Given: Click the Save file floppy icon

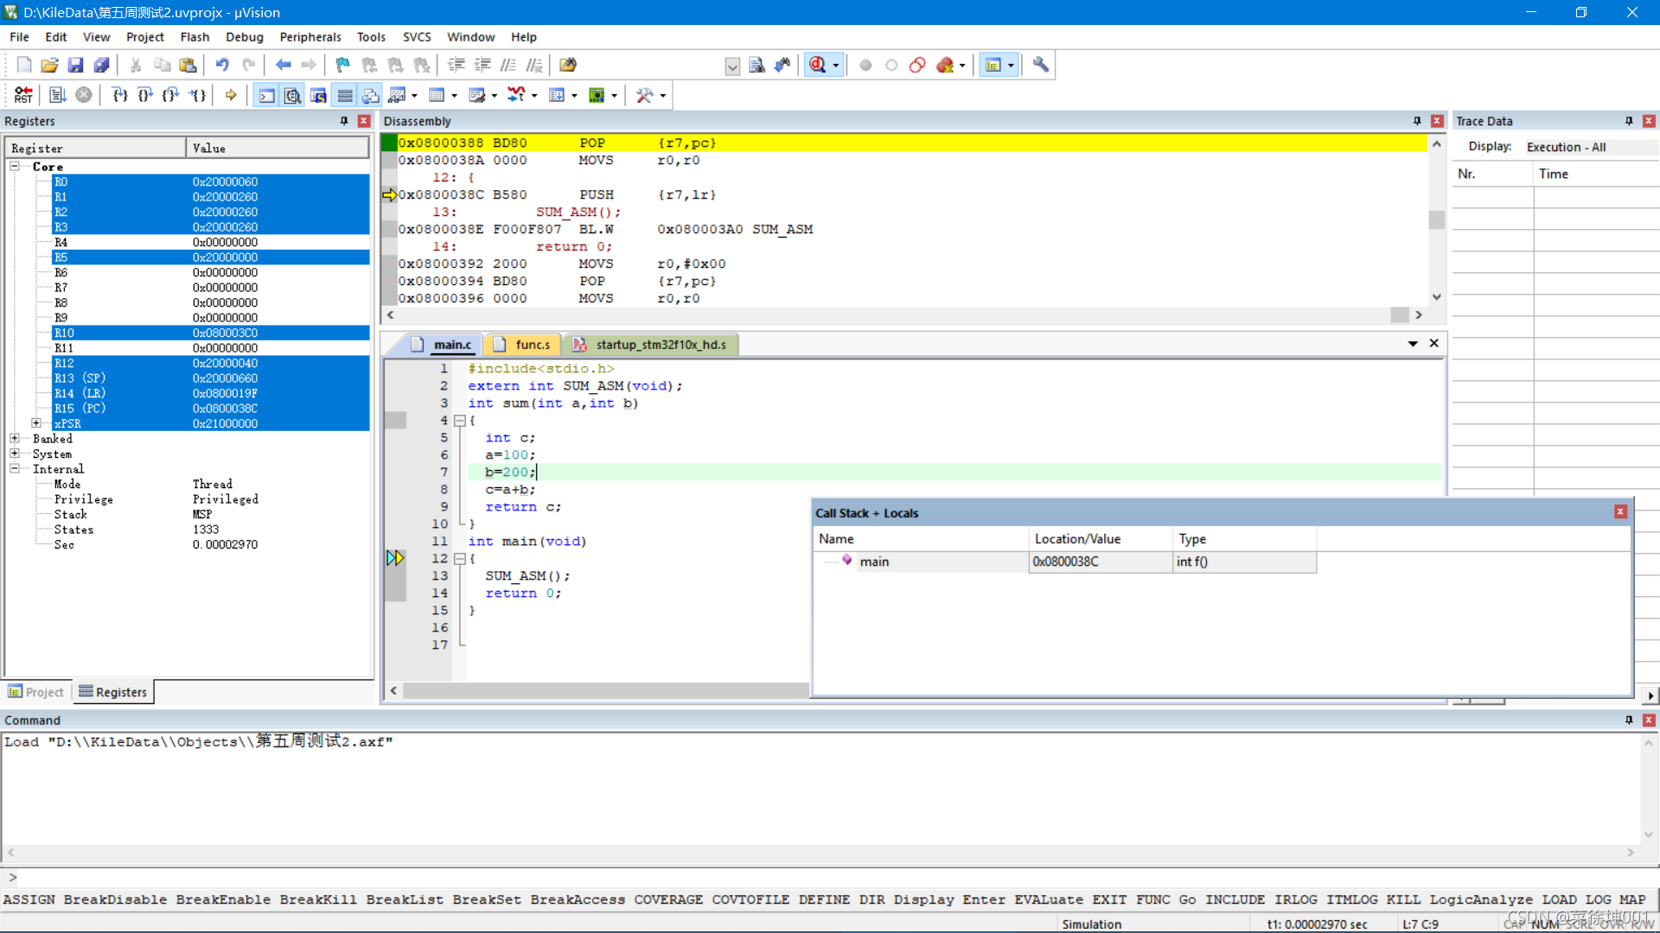Looking at the screenshot, I should click(75, 65).
